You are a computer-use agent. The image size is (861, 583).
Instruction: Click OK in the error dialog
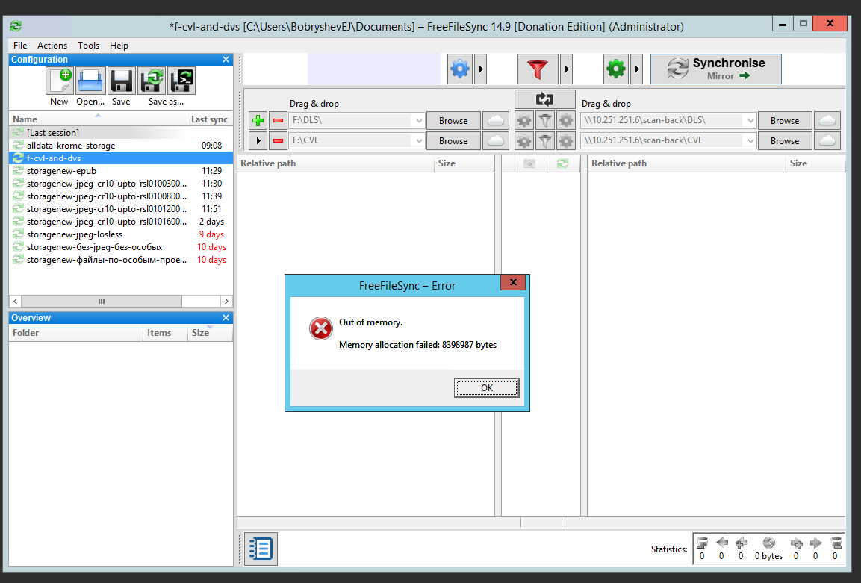click(x=487, y=388)
